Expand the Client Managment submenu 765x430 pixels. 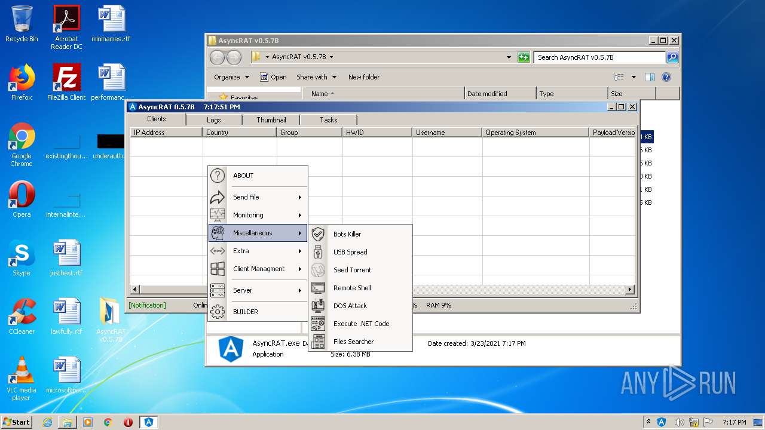coord(300,269)
